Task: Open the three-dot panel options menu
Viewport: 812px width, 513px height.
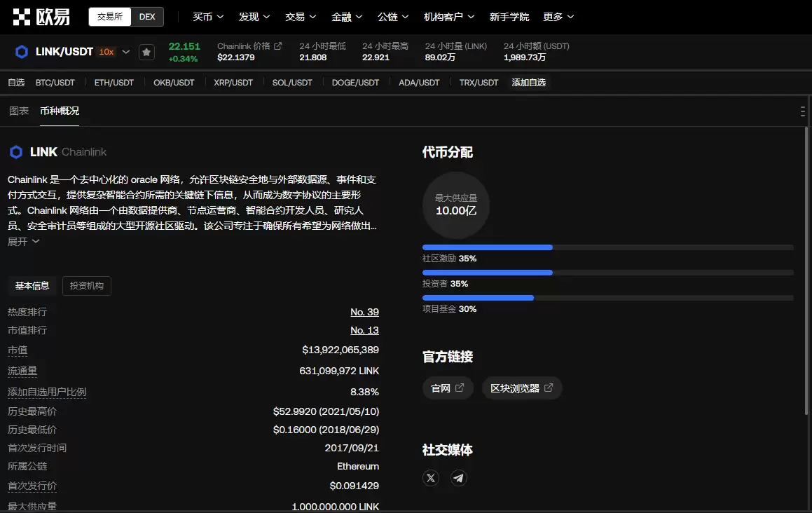Action: click(802, 111)
